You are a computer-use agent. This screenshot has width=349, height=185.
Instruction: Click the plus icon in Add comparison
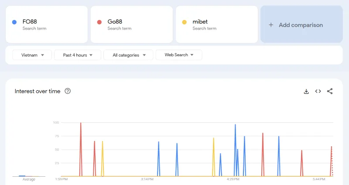271,25
